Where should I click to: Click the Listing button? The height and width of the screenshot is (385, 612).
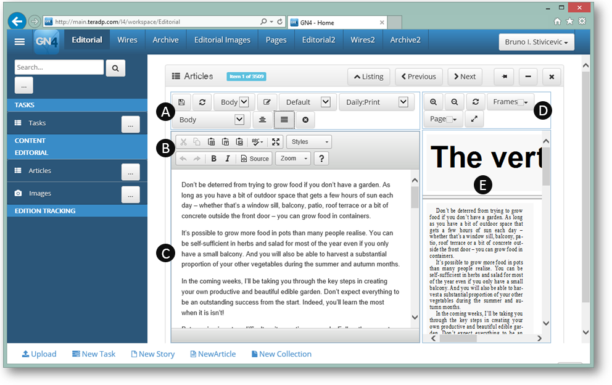coord(368,77)
